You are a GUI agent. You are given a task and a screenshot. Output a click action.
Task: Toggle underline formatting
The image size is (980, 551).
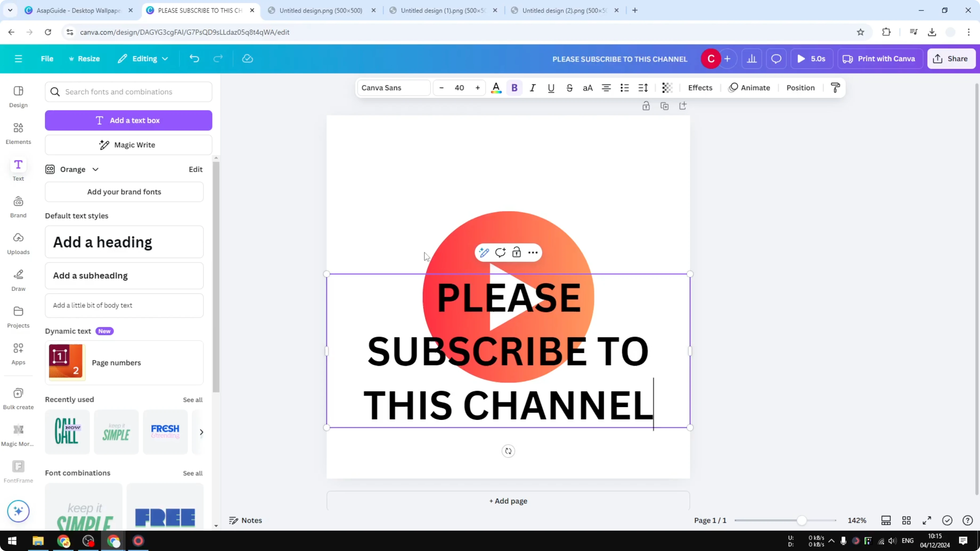coord(551,88)
